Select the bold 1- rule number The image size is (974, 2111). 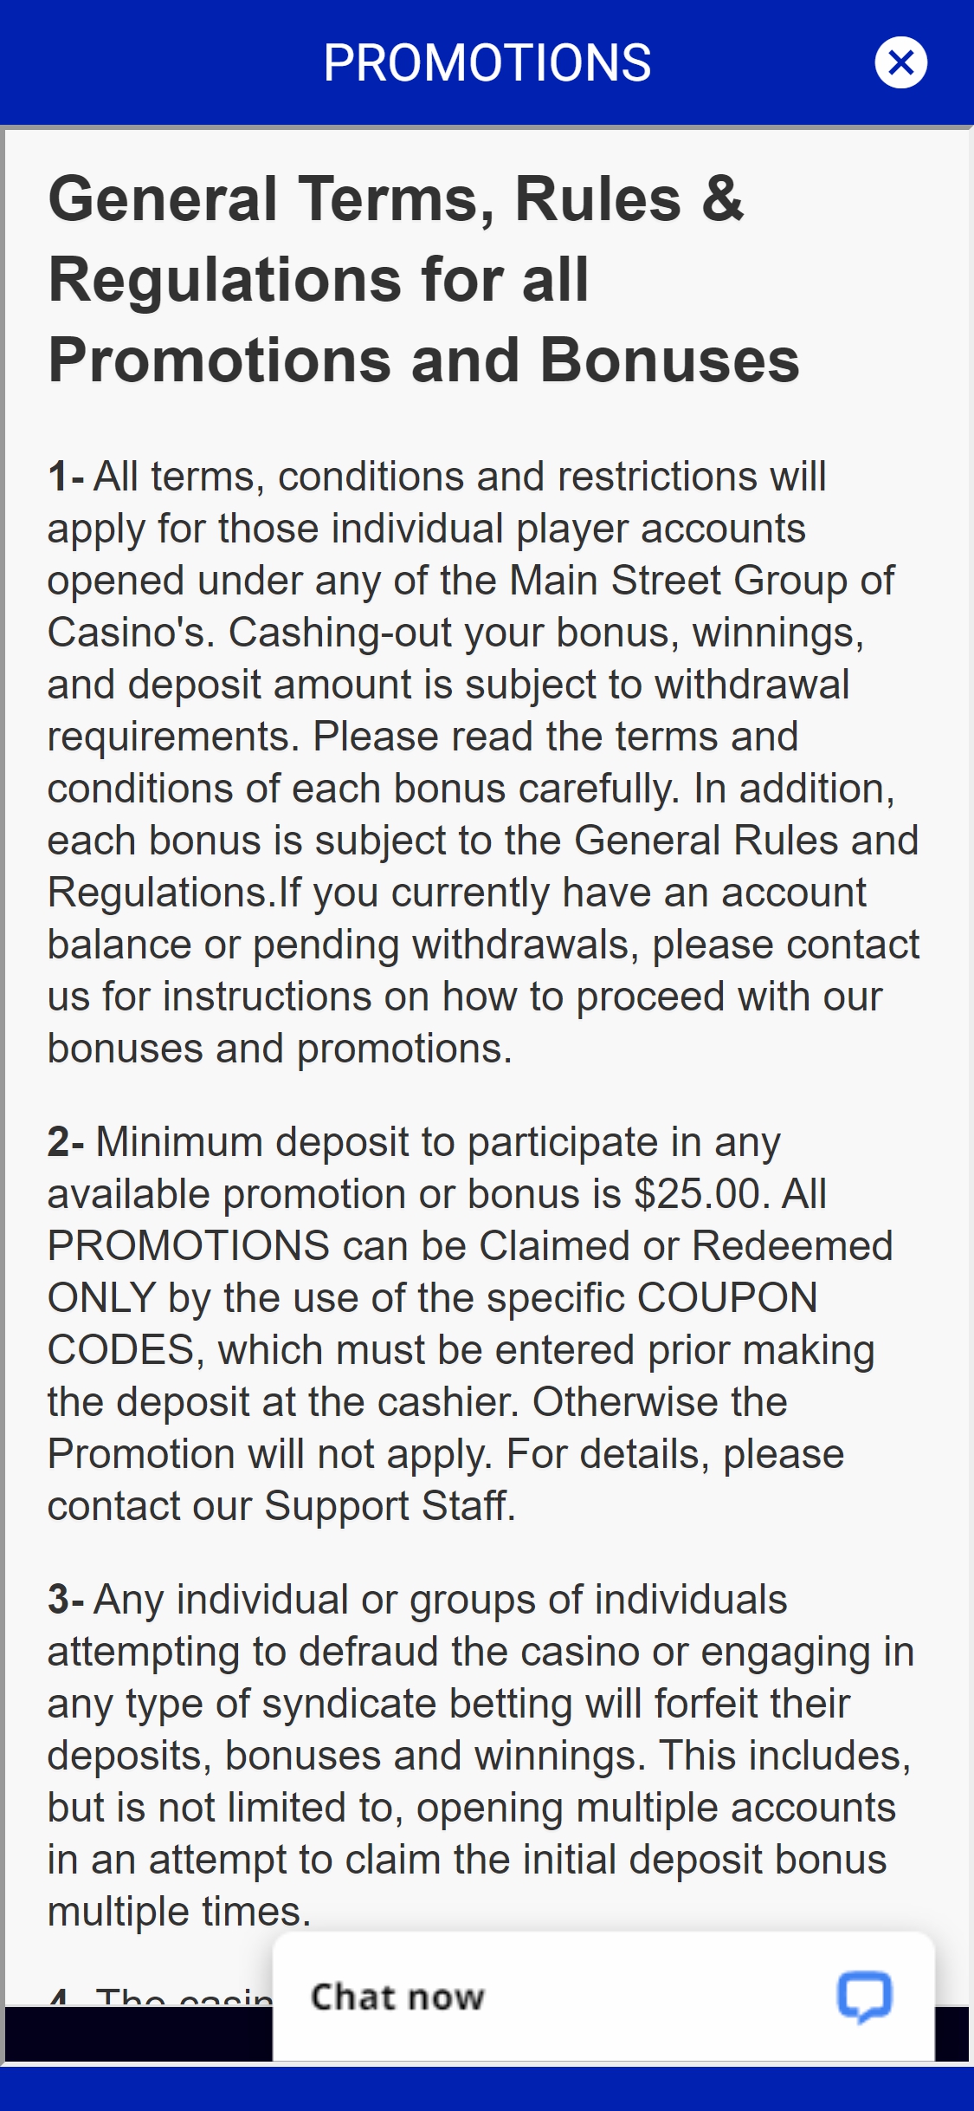66,477
